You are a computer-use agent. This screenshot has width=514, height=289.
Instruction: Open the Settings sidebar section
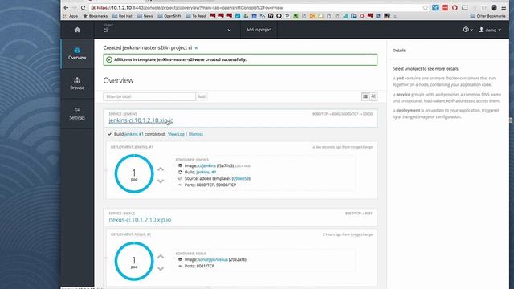point(77,113)
